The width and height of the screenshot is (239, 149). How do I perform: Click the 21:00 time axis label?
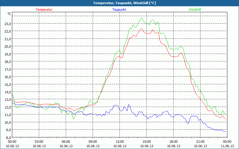(200, 142)
